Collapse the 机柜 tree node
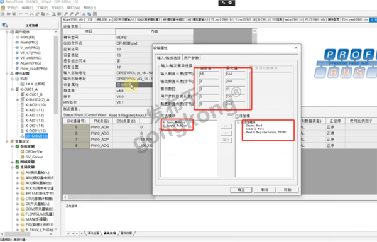The image size is (377, 242). point(12,79)
